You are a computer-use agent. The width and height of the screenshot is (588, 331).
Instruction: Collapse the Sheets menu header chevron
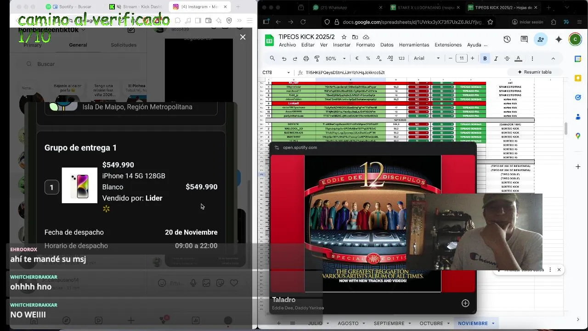[553, 58]
